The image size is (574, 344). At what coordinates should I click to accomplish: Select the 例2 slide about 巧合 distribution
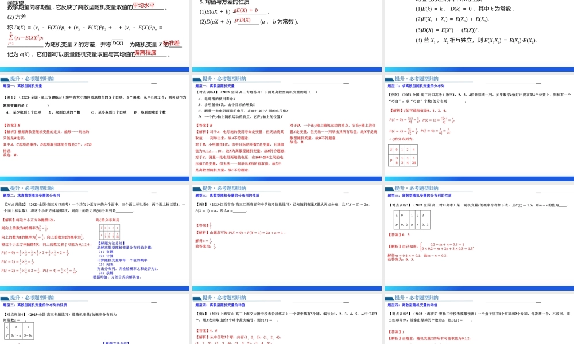click(479, 128)
